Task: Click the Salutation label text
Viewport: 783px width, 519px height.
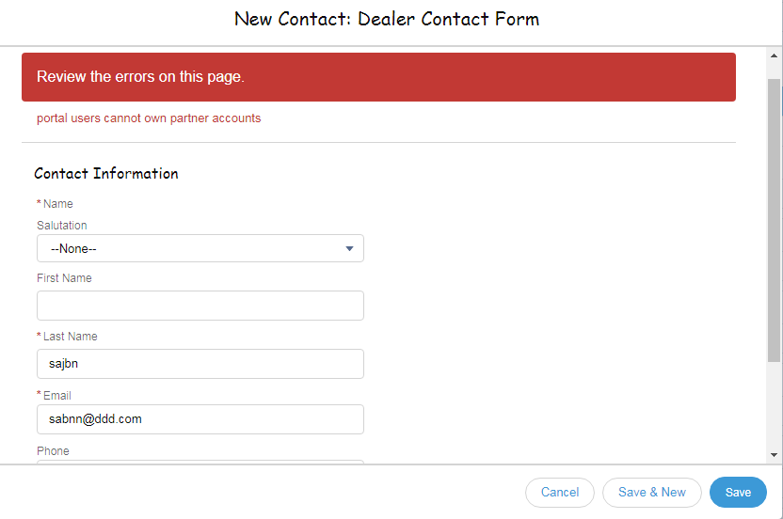Action: click(x=62, y=226)
